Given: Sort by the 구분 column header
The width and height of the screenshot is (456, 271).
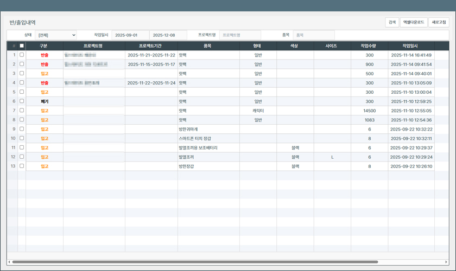Looking at the screenshot, I should 44,46.
